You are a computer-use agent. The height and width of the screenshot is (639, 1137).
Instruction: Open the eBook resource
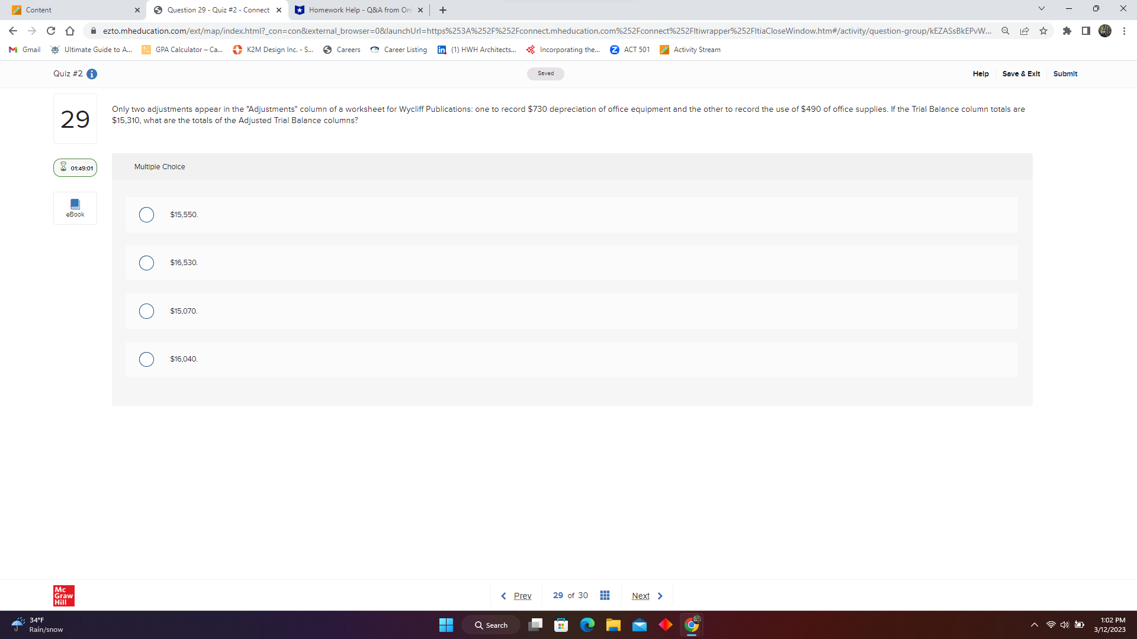(75, 208)
